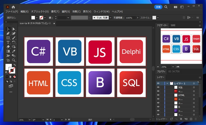
Task: Toggle visibility of the HTML sublayer
Action: [158, 95]
